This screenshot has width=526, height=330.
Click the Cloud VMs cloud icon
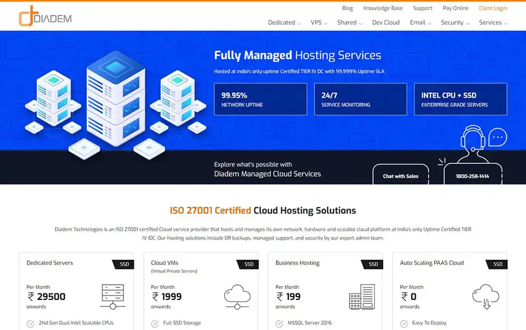(237, 297)
